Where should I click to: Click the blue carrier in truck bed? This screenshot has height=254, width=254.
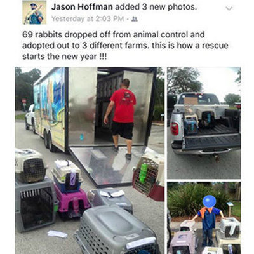pos(190,126)
